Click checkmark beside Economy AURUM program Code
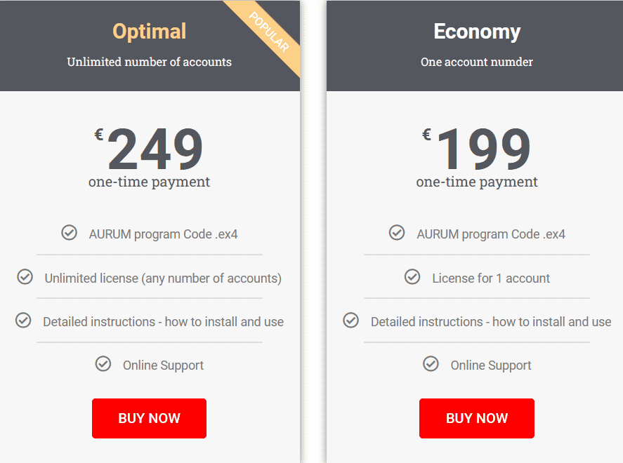623x463 pixels. click(x=397, y=232)
